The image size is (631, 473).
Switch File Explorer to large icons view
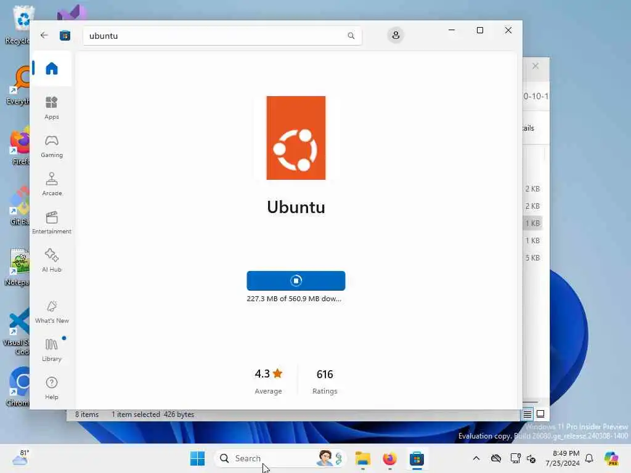coord(540,414)
